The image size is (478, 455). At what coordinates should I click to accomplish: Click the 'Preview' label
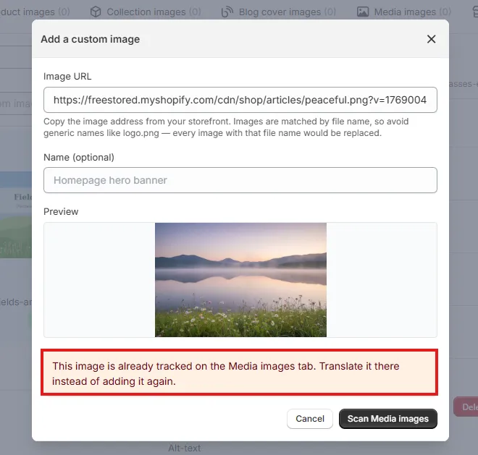(x=61, y=211)
